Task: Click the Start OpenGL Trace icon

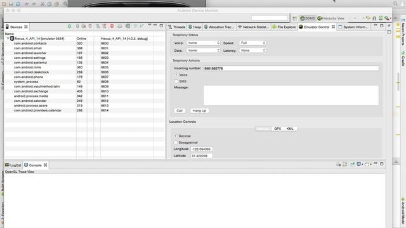Action: pos(141,26)
